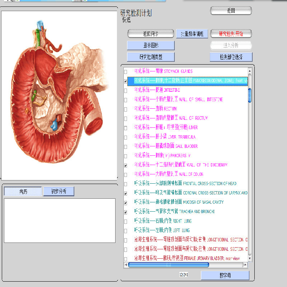Uncheck the TRACHEA AND BRONCHI checkbox

pyautogui.click(x=125, y=212)
